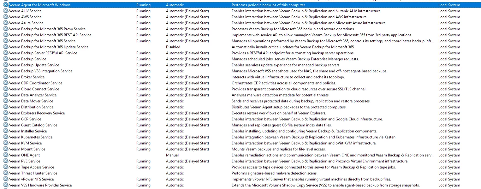Click Running status of Veeam PVE Service
The height and width of the screenshot is (189, 481).
[143, 161]
